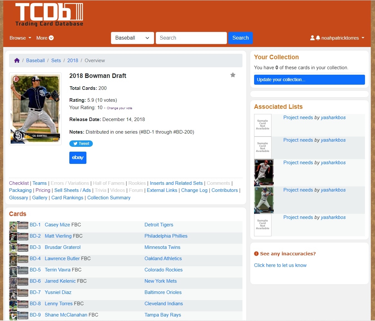Image resolution: width=375 pixels, height=321 pixels.
Task: Open Inserts and Related Sets
Action: [176, 183]
